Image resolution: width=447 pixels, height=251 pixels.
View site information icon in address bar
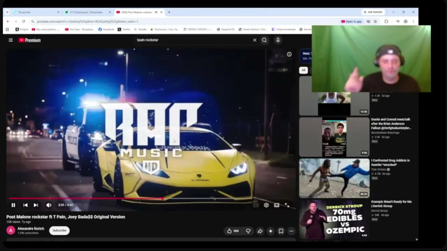32,22
